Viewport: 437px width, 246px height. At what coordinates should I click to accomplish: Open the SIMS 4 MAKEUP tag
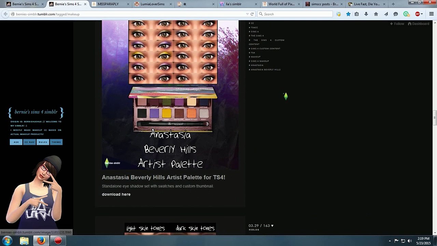tap(259, 61)
